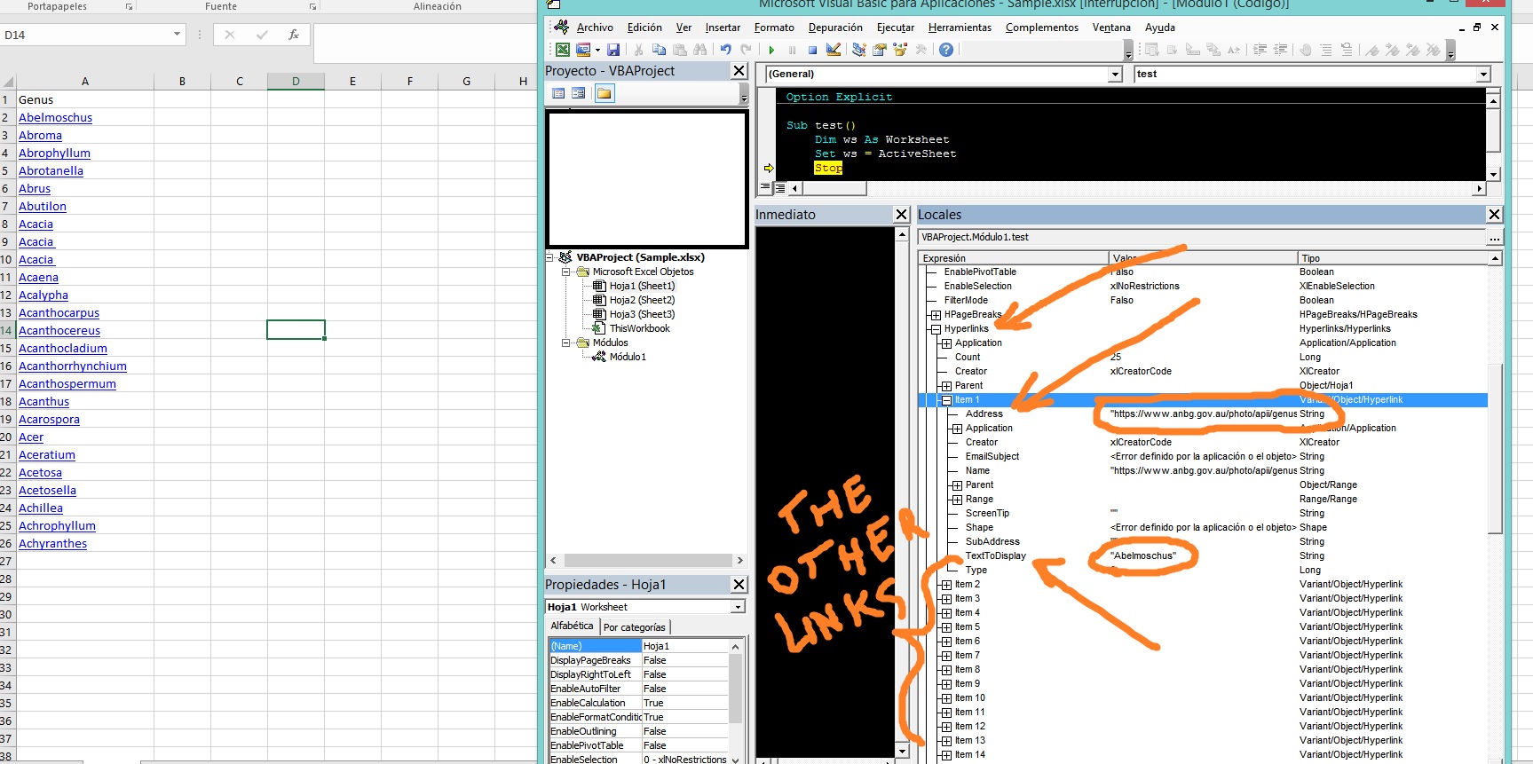Open the Hoja1 Worksheet properties dropdown
Image resolution: width=1533 pixels, height=764 pixels.
(x=738, y=607)
